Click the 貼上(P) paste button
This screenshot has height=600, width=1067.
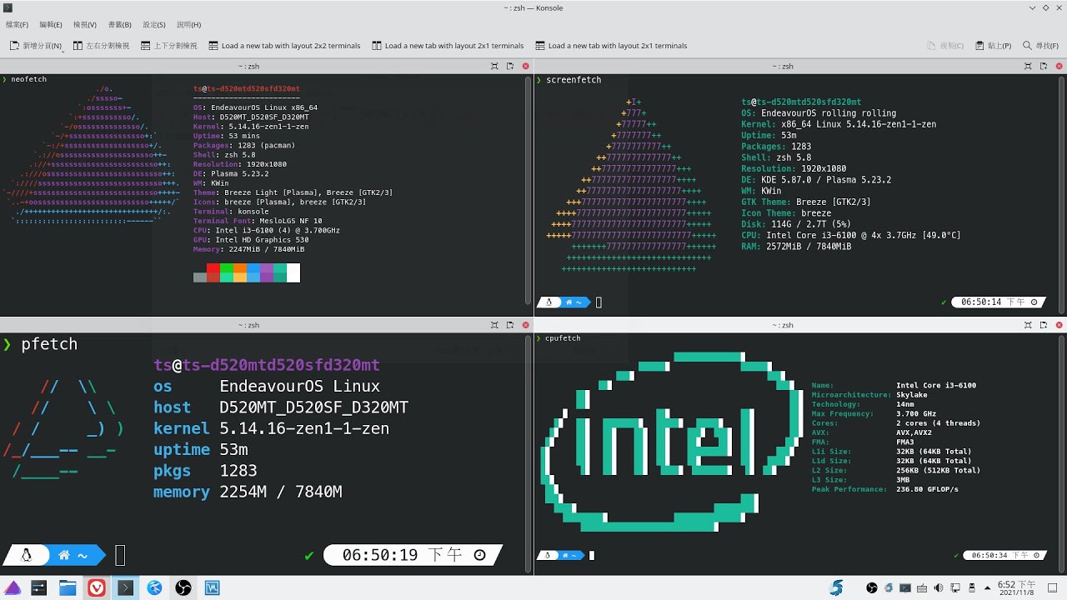pos(993,46)
